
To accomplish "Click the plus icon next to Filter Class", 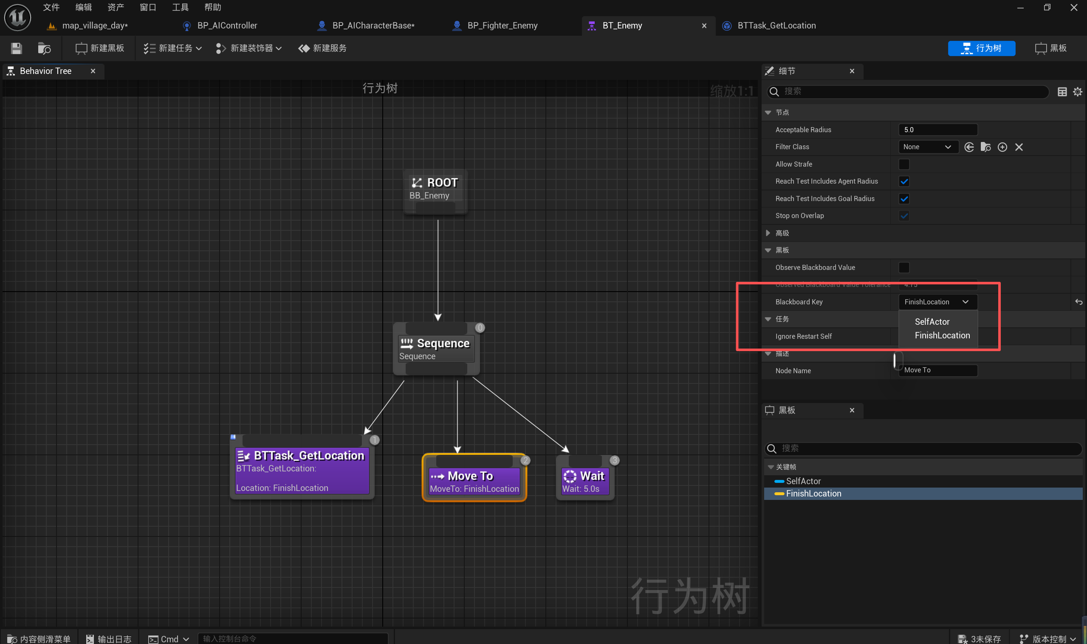I will pos(1002,147).
